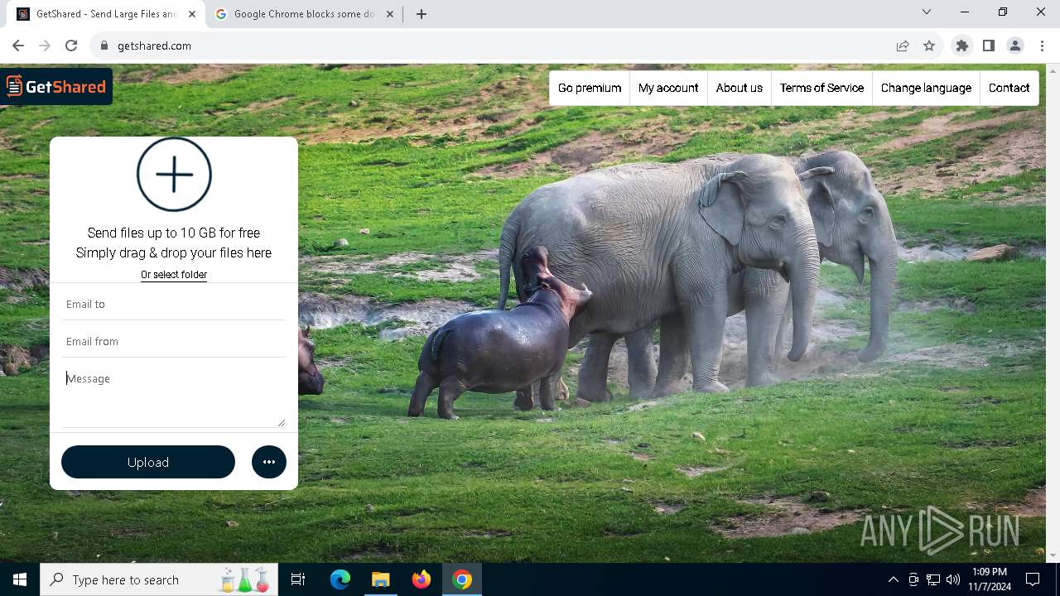Open the About us page
This screenshot has width=1060, height=596.
tap(740, 88)
